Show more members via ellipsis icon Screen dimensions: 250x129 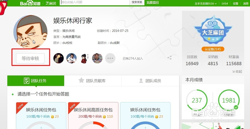pyautogui.click(x=110, y=58)
